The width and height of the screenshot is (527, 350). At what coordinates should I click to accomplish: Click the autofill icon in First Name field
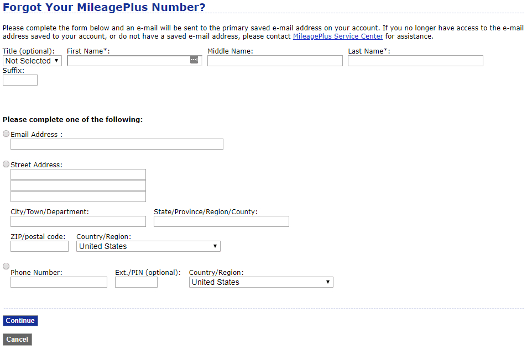194,60
